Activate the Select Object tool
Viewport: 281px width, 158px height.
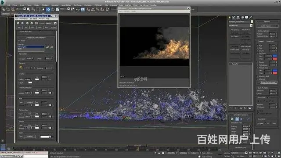point(28,9)
